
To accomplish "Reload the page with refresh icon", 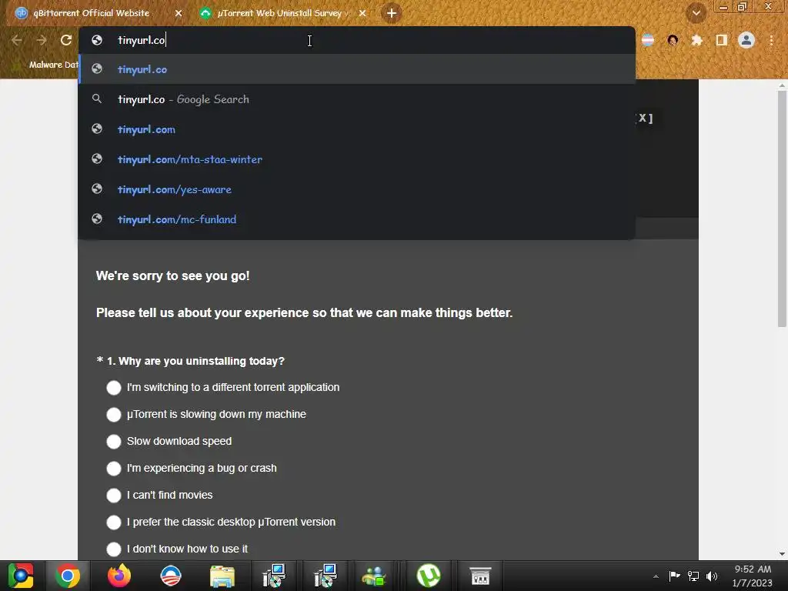I will tap(66, 40).
